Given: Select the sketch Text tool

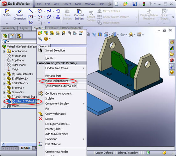Looking at the screenshot, I should tap(58, 17).
